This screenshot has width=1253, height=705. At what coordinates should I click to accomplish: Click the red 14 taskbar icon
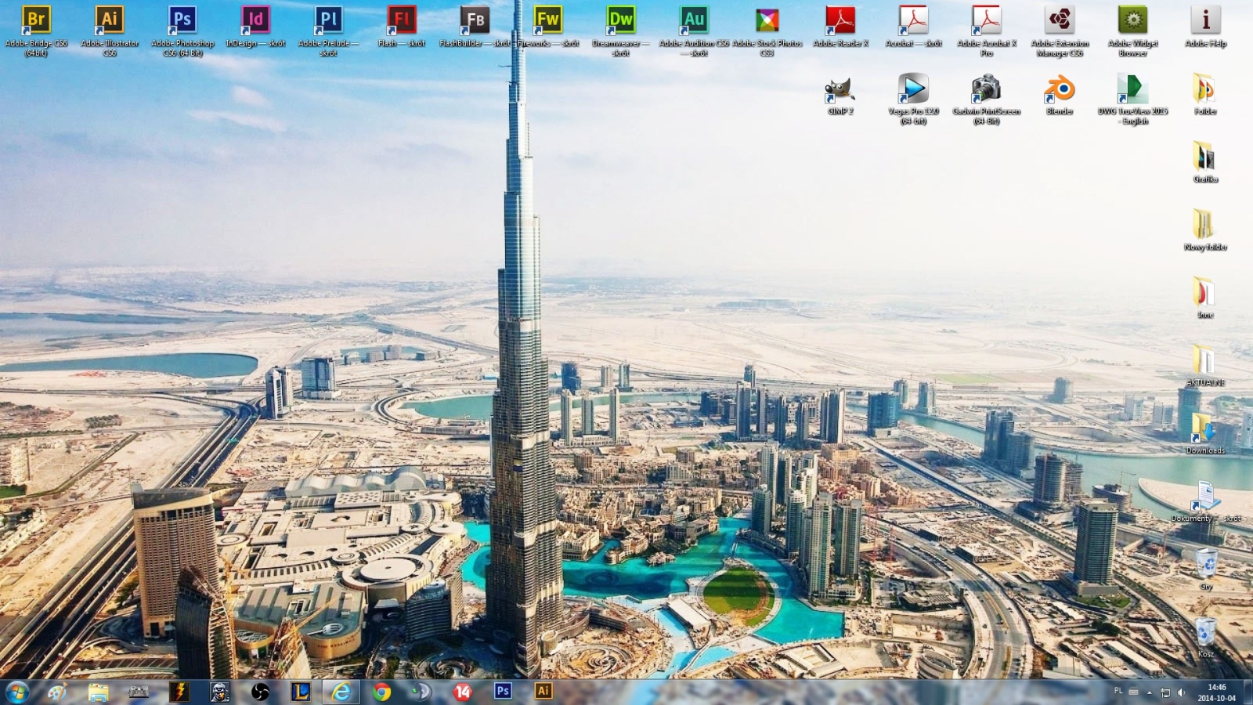click(463, 692)
